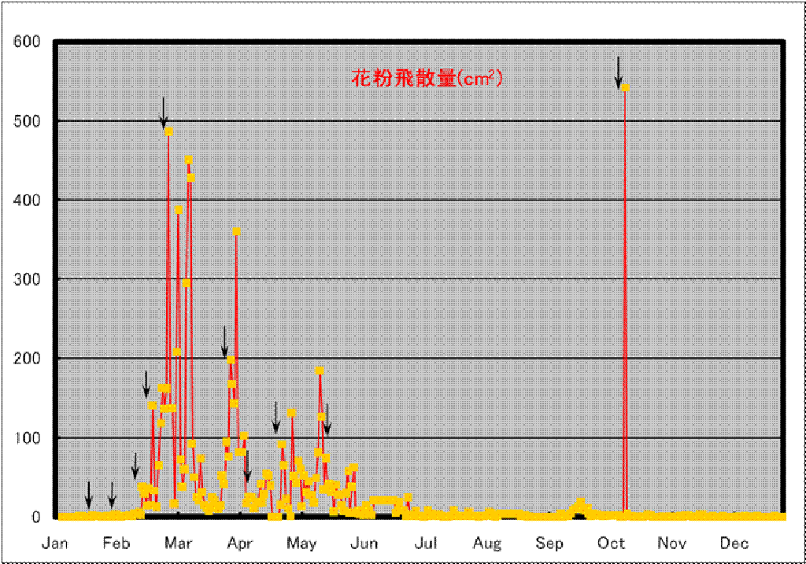This screenshot has height=564, width=806.
Task: Click the red chart title 花粉飛散量(cm²)
Action: [426, 78]
